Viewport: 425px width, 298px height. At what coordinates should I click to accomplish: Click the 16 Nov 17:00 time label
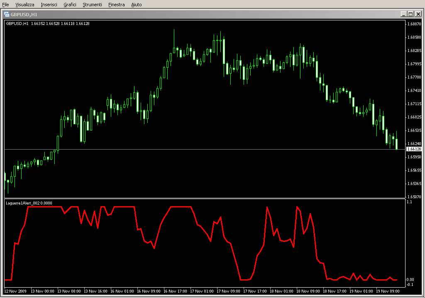click(x=175, y=291)
